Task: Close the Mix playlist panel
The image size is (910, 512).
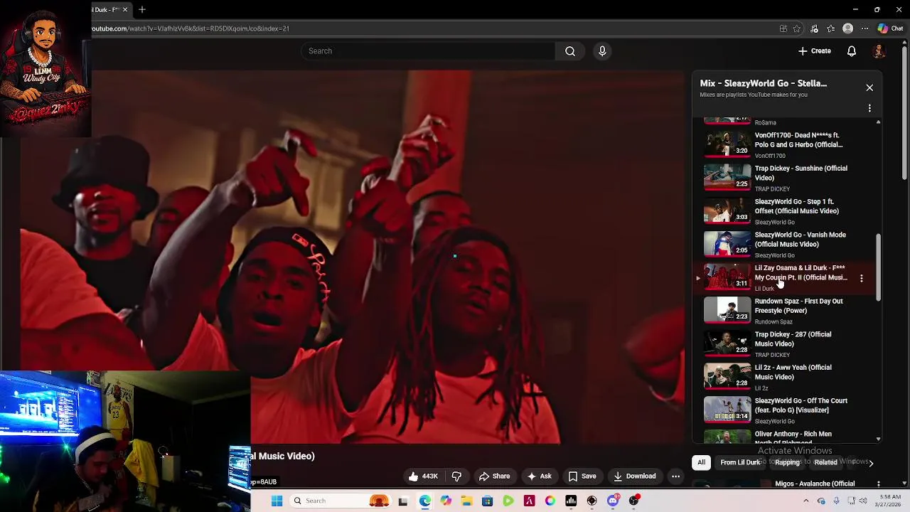Action: [x=869, y=87]
